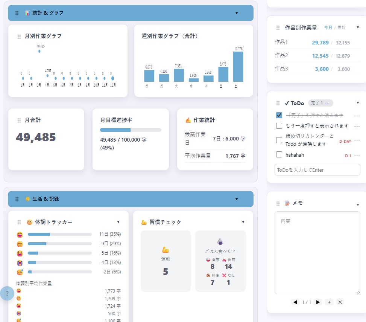Open the help question mark icon
Viewport: 366px width, 322px height.
click(7, 293)
